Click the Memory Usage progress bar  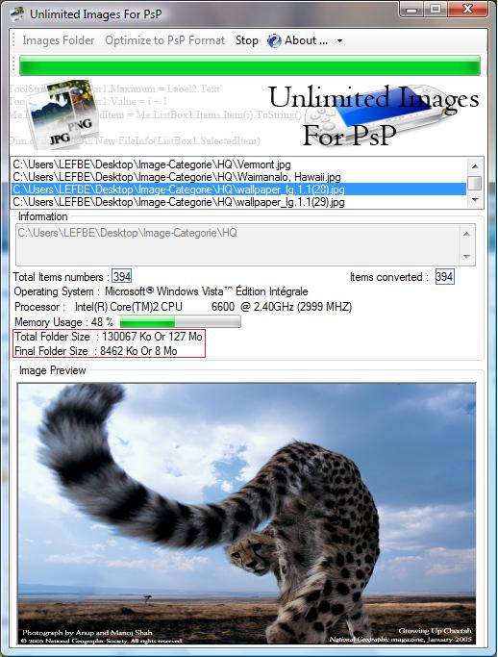180,322
